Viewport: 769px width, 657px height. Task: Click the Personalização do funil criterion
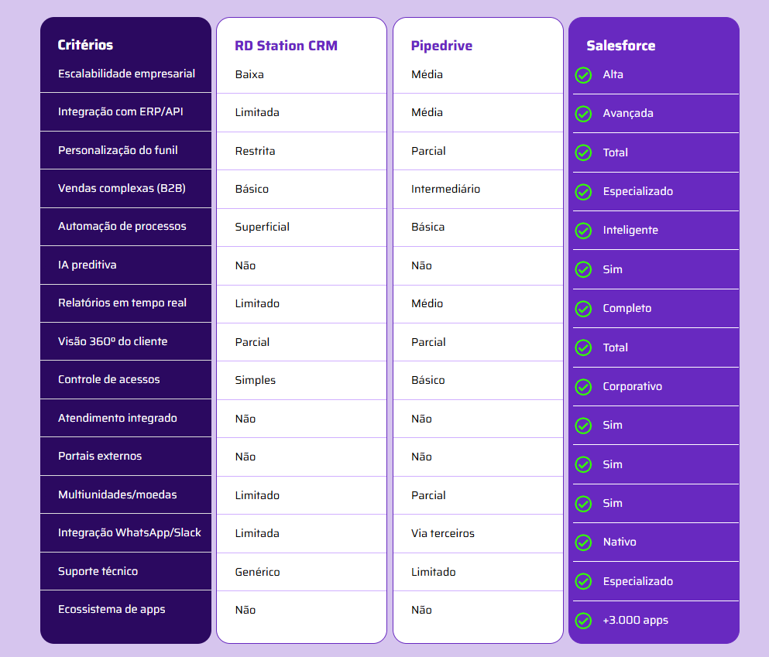pyautogui.click(x=118, y=150)
